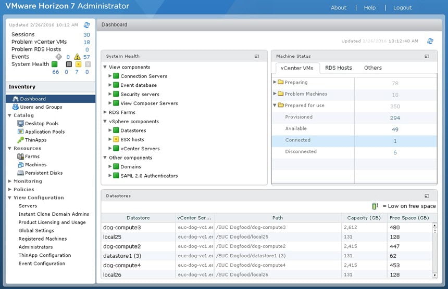Click the Farms icon
448x289 pixels.
click(x=20, y=156)
